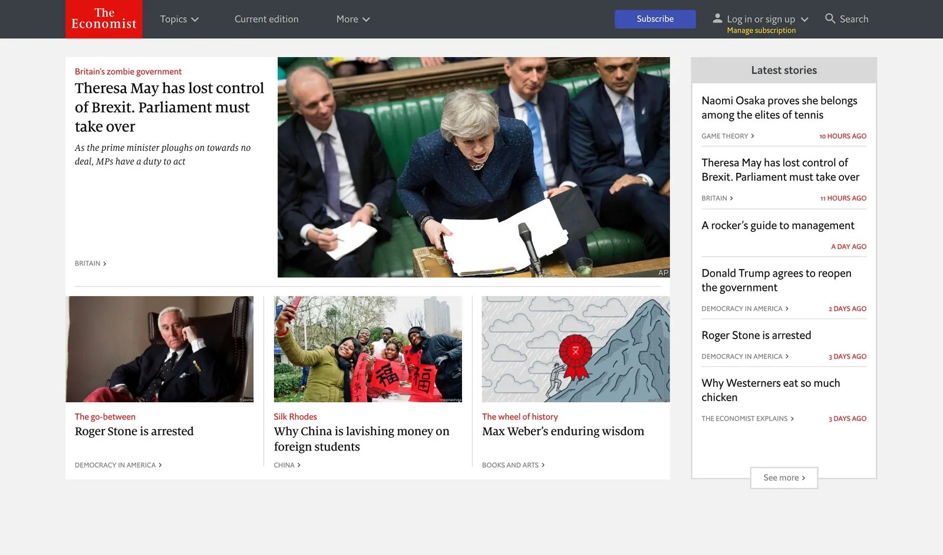This screenshot has height=555, width=943.
Task: Click the 2 DAYS AGO timestamp
Action: point(848,309)
